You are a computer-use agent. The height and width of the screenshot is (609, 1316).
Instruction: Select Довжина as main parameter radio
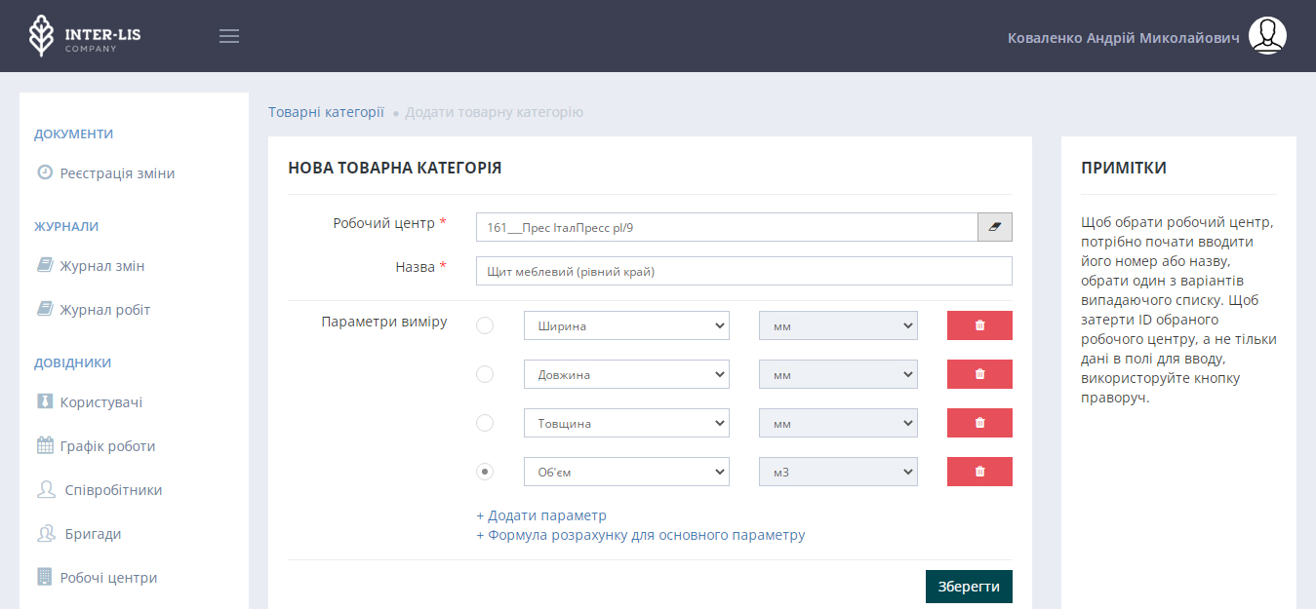[x=485, y=374]
